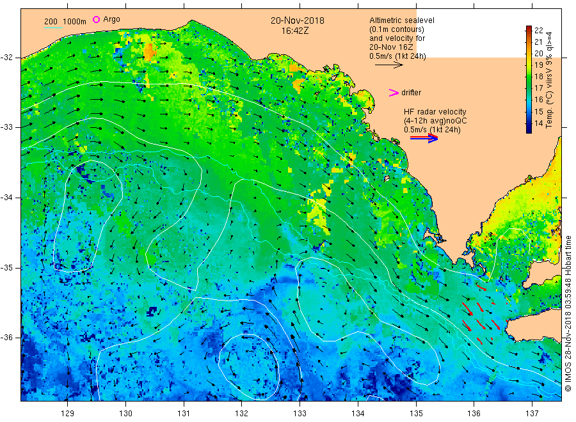Click longitude label 133 on bottom axis
The height and width of the screenshot is (422, 576).
coord(300,414)
